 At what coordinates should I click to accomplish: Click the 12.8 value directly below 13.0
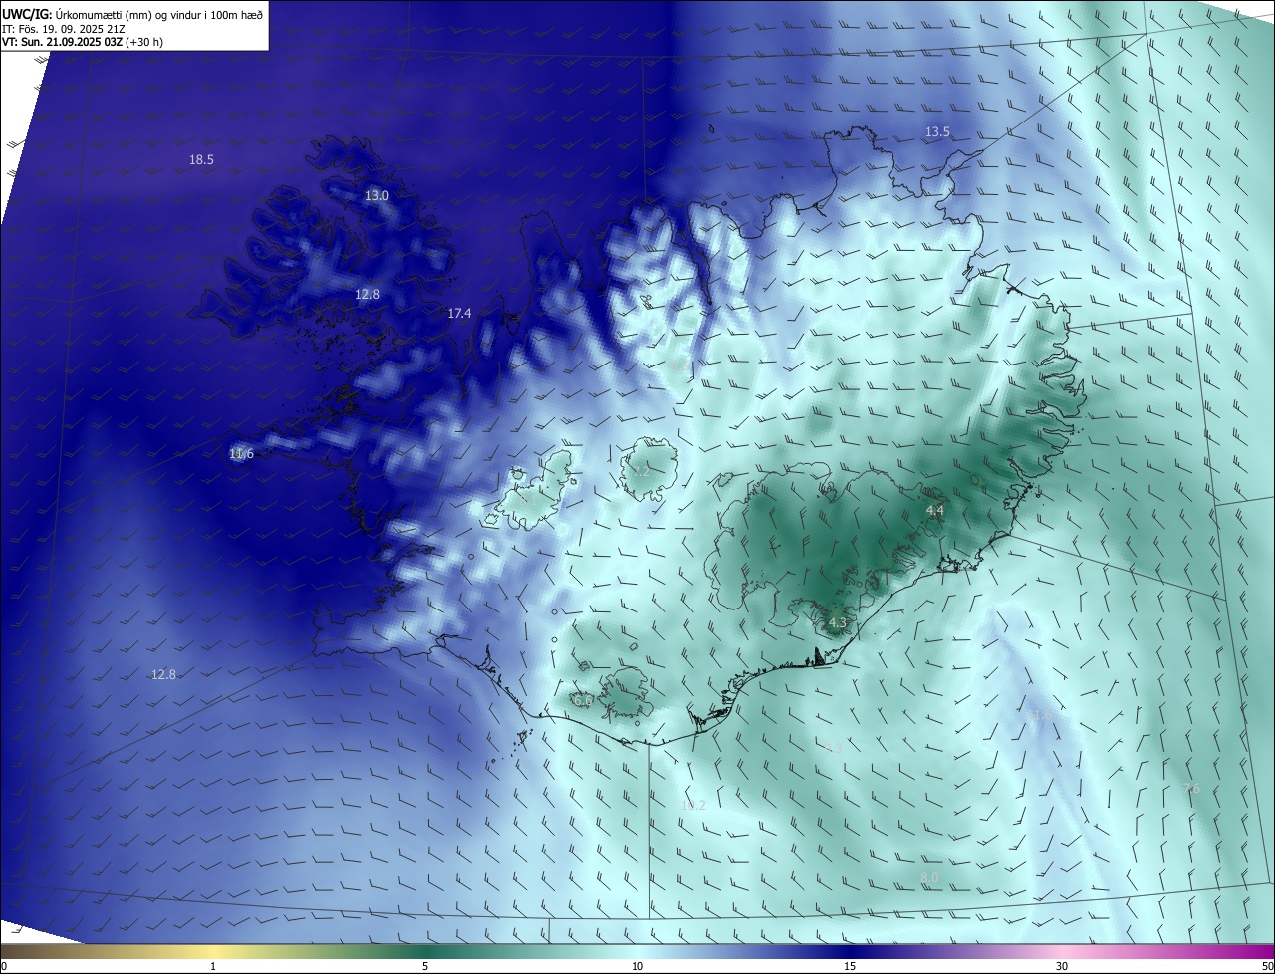coord(367,295)
